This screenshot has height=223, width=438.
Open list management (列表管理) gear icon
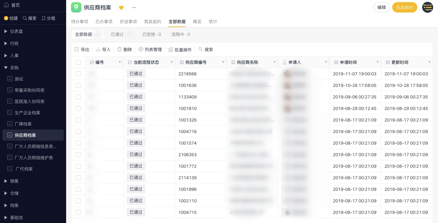pyautogui.click(x=141, y=50)
